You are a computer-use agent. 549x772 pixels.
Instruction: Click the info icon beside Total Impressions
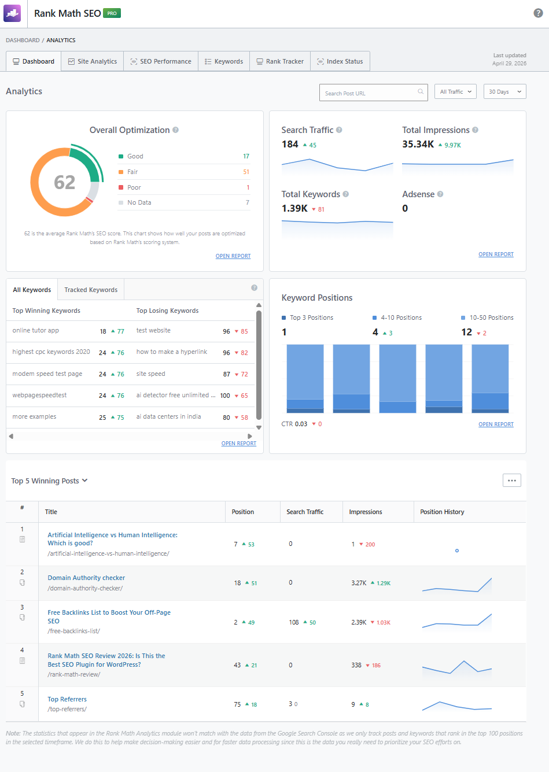pos(475,130)
